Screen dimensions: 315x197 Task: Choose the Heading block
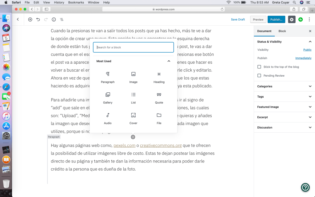pos(159,77)
